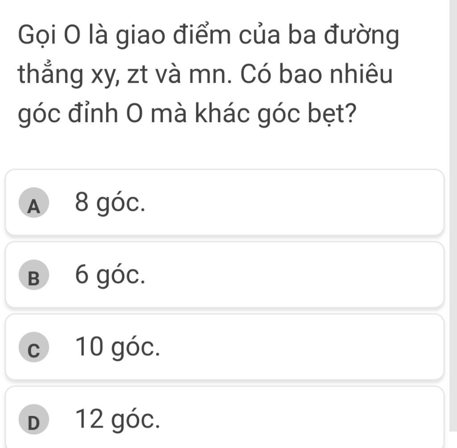Image resolution: width=457 pixels, height=448 pixels.
Task: Click empty area of answer card C
Action: coord(291,346)
